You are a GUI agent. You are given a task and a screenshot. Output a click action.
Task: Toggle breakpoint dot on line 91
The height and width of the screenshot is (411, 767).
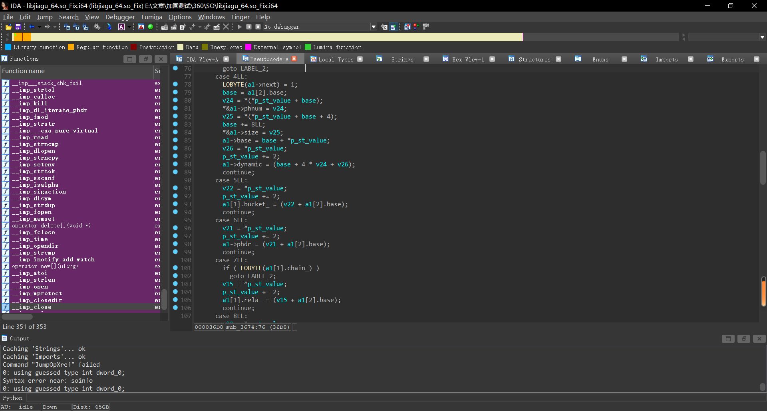point(175,188)
